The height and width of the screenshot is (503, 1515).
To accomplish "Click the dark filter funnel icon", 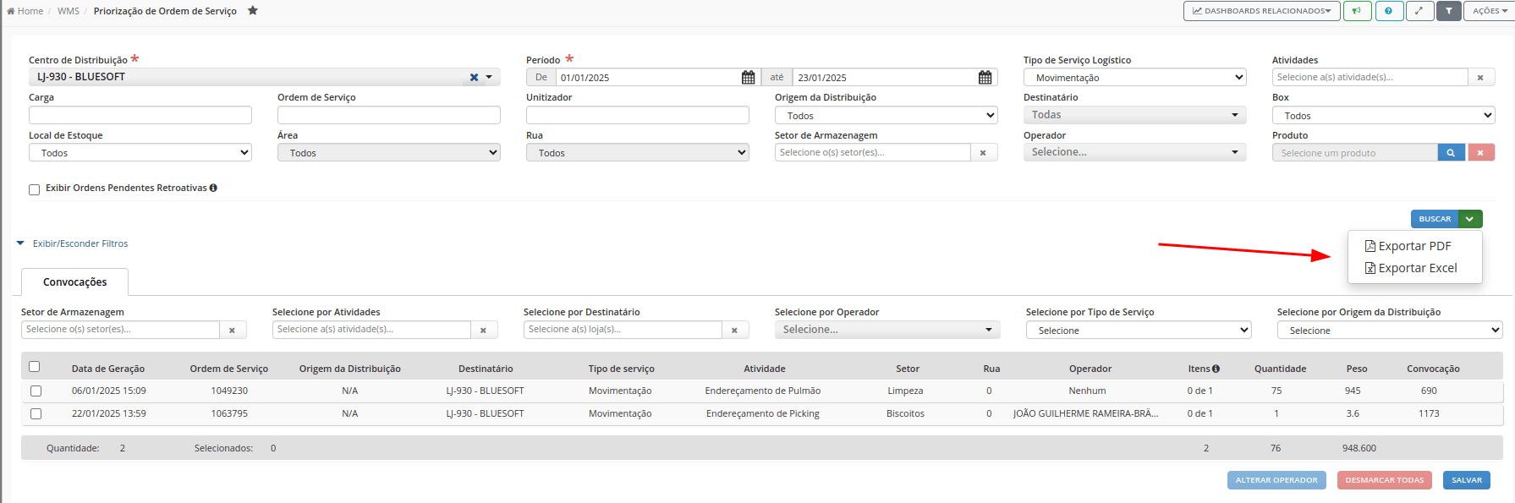I will (x=1449, y=11).
